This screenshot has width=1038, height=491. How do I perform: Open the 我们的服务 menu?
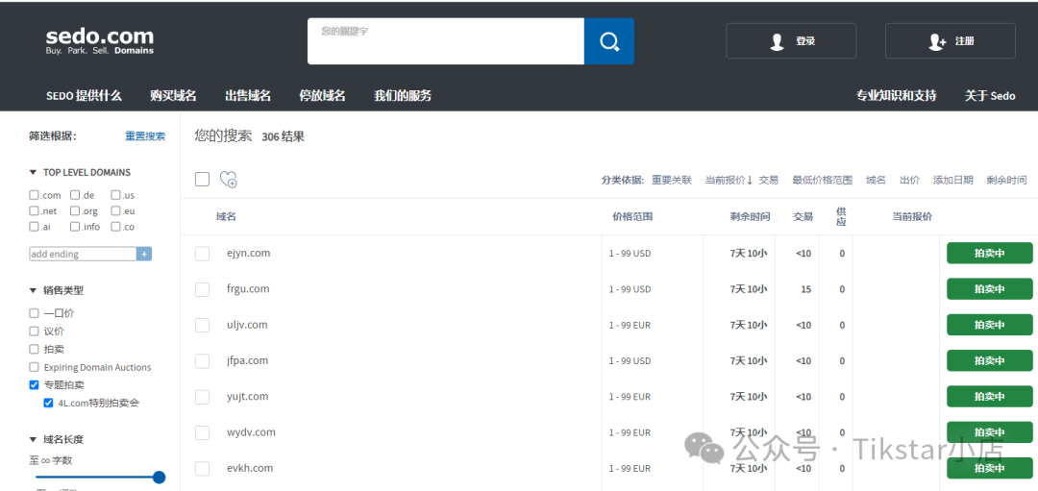point(403,96)
